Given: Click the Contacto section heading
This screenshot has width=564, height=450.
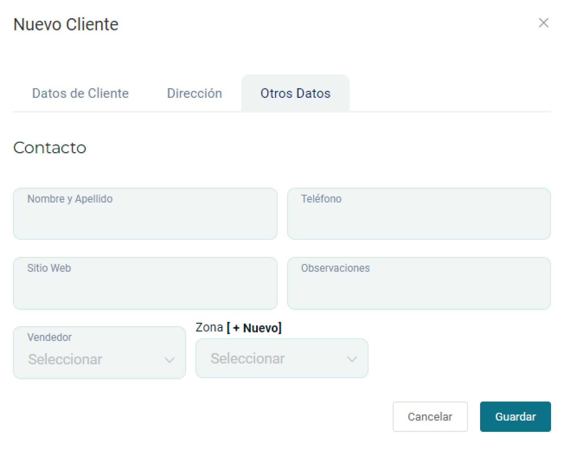Looking at the screenshot, I should 50,148.
